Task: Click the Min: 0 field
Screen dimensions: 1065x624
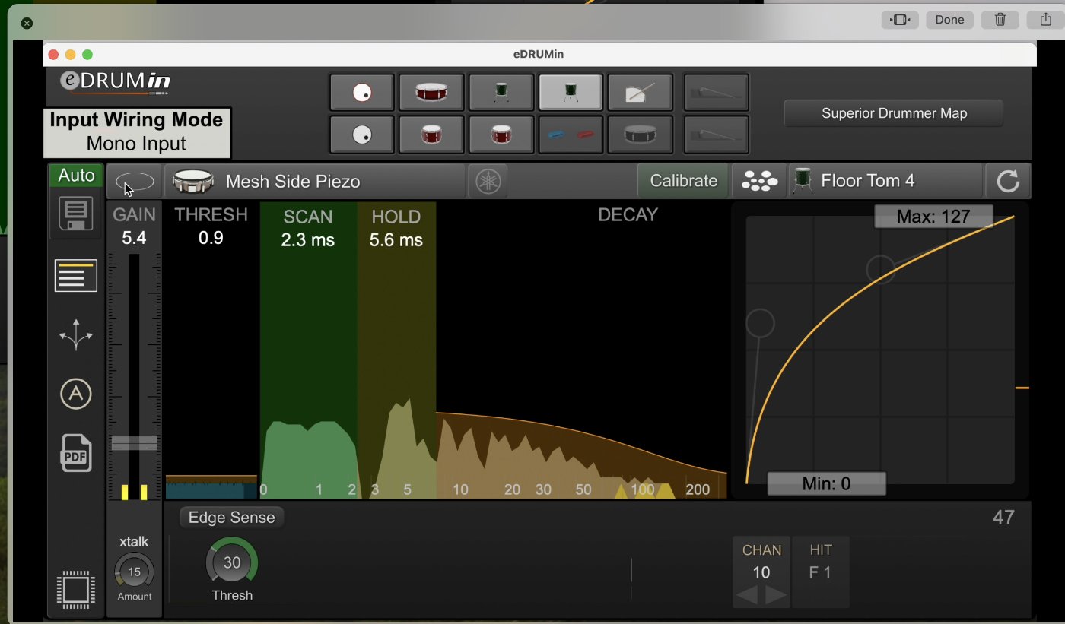Action: pos(826,483)
